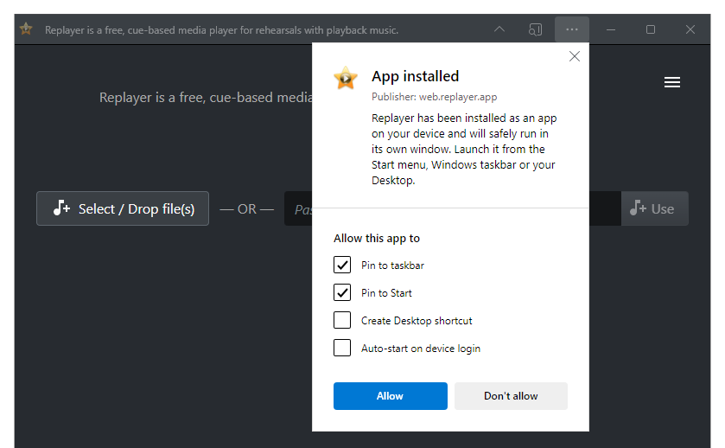Minimize the Replayer window
725x448 pixels.
611,29
